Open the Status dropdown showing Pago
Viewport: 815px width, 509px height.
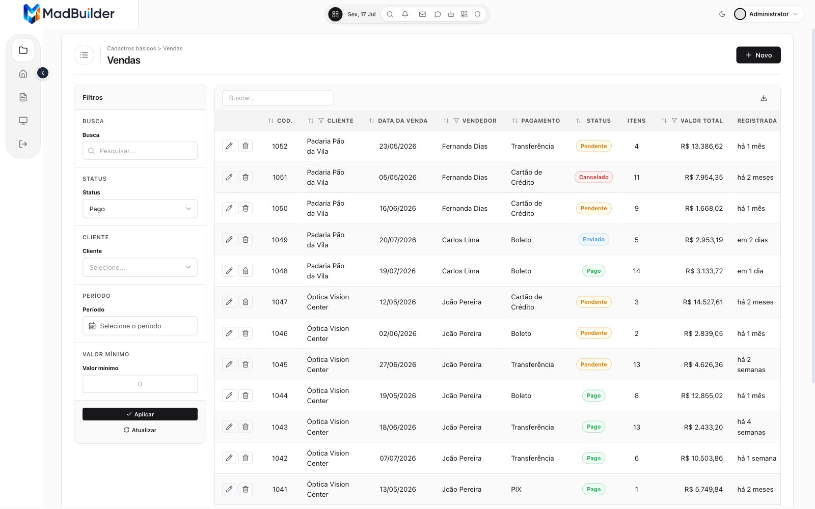tap(140, 209)
